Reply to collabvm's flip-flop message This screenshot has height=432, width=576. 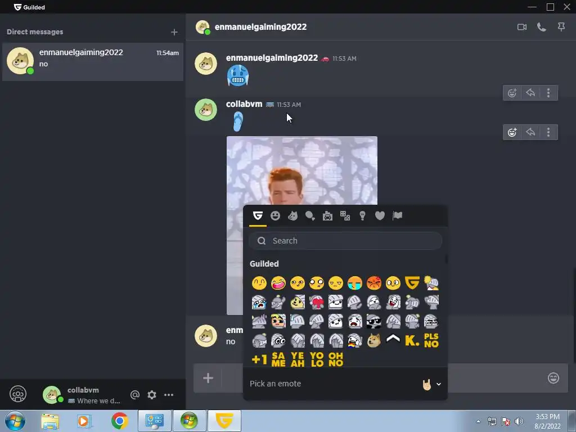[530, 132]
